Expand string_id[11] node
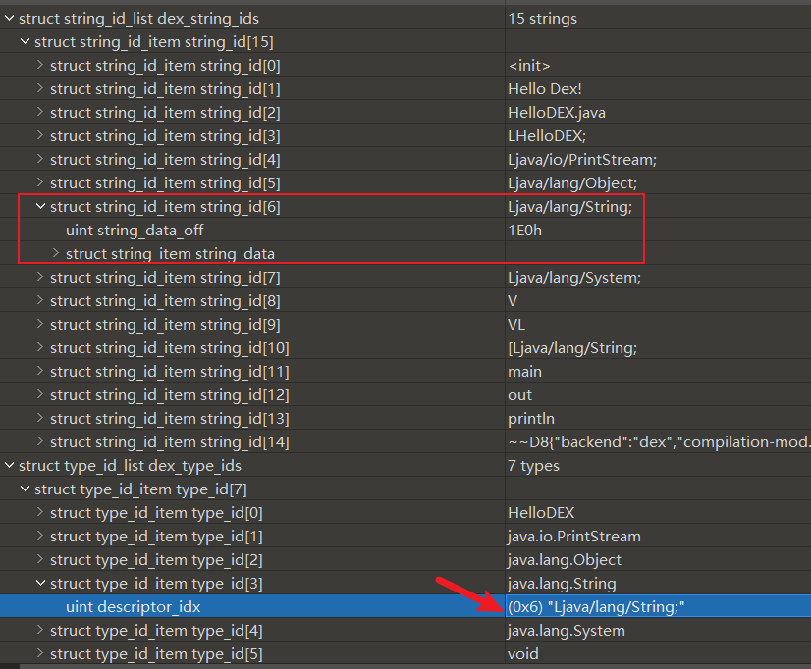The image size is (811, 669). coord(40,371)
